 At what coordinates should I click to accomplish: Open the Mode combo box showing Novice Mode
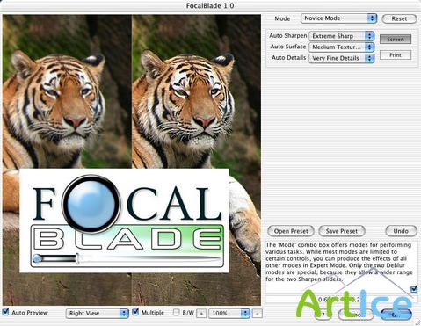pos(338,18)
